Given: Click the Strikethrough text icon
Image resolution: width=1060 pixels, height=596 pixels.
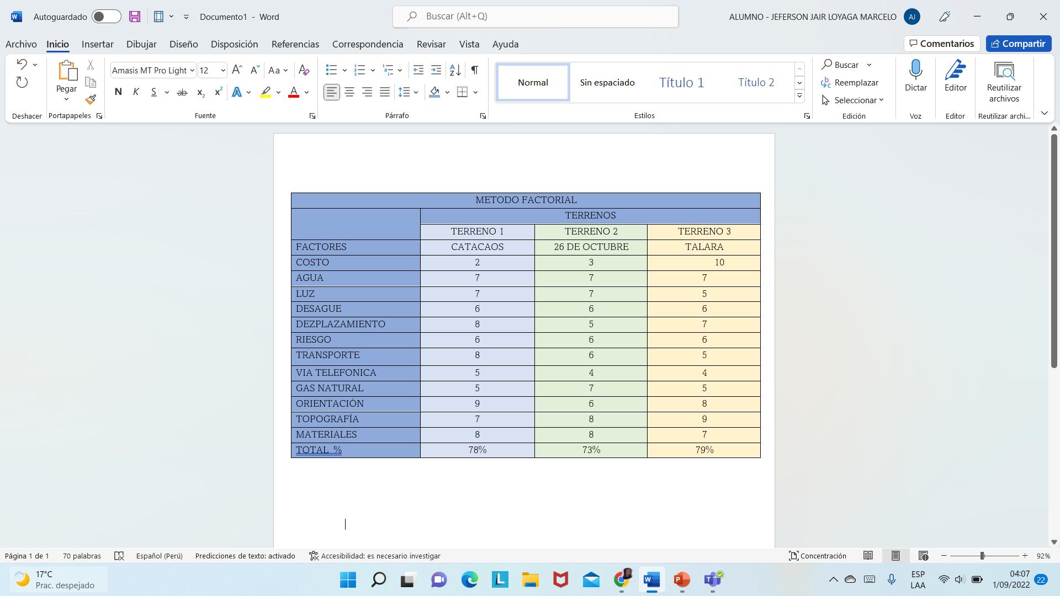Looking at the screenshot, I should [x=182, y=92].
